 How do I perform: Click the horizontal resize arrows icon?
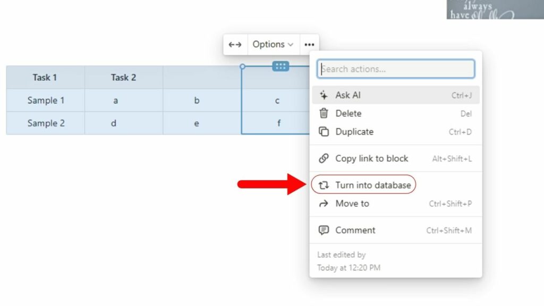tap(235, 44)
